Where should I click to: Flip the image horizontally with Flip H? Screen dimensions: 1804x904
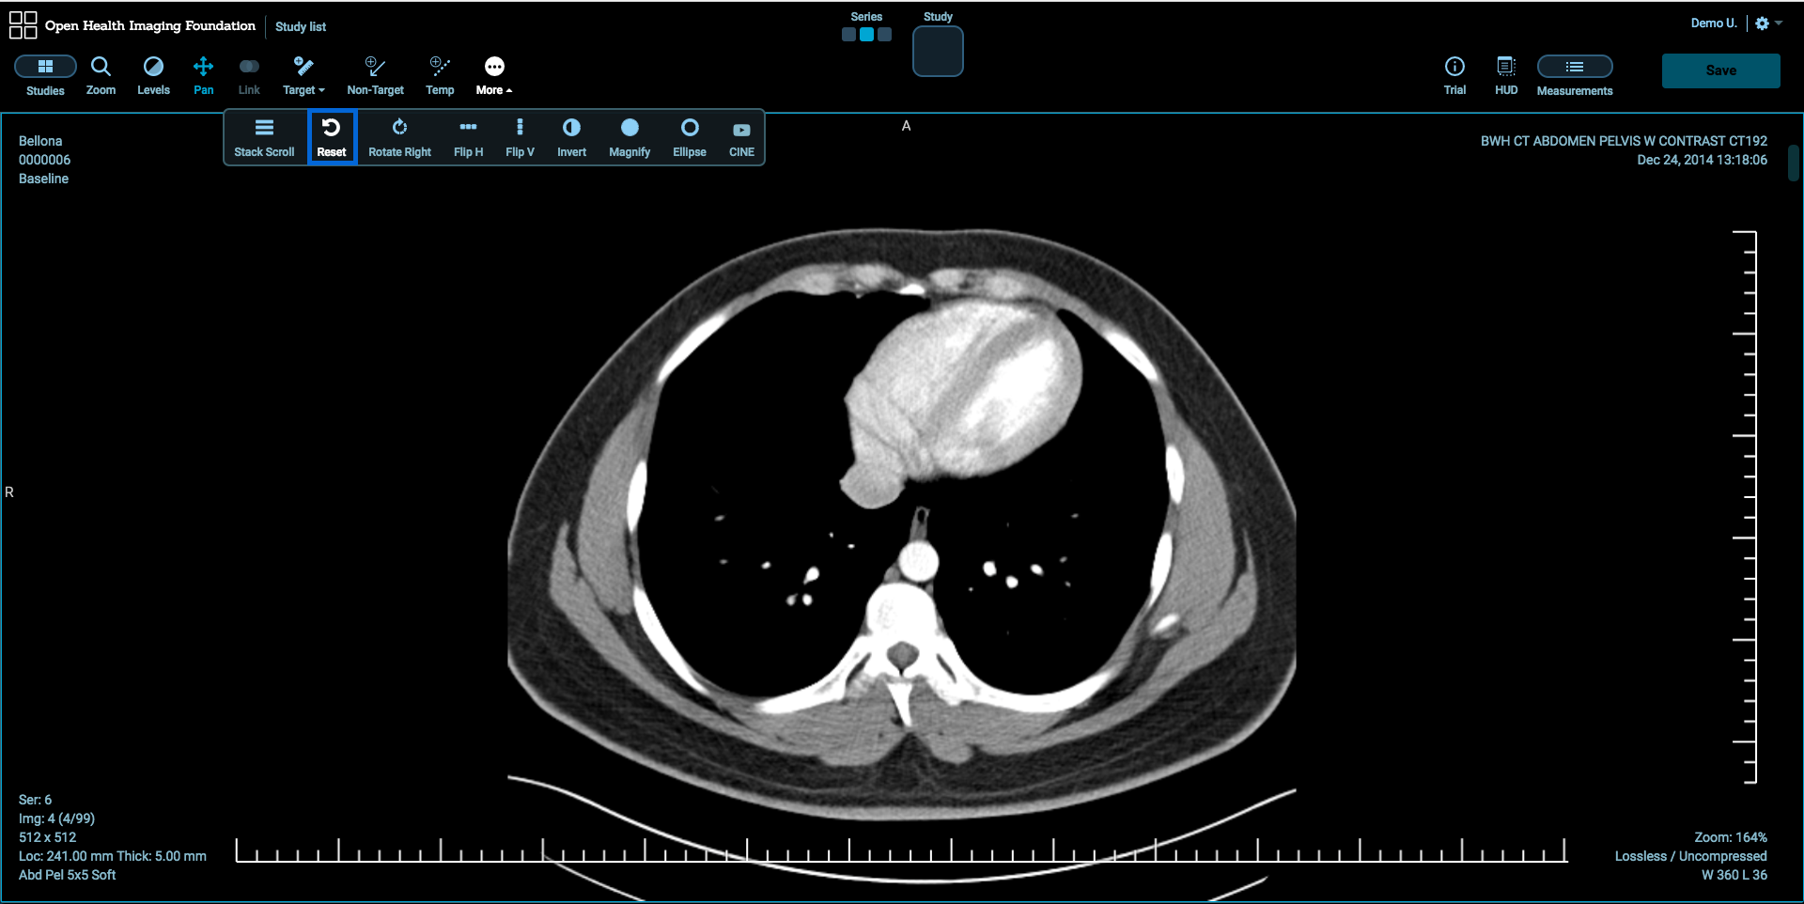point(468,137)
